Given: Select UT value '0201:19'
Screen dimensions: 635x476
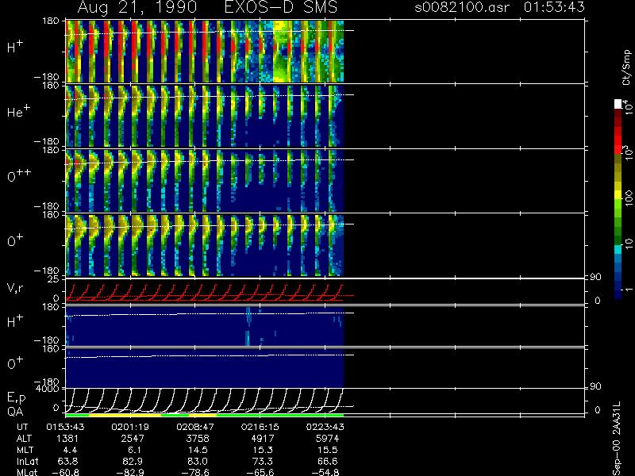Looking at the screenshot, I should tap(130, 427).
